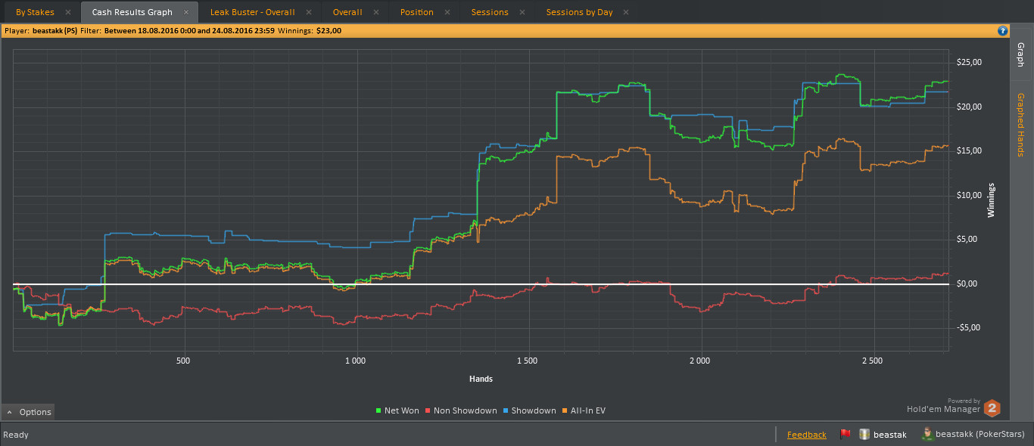Viewport: 1034px width, 446px height.
Task: Click the beastakk (PokerStars) label
Action: point(980,435)
